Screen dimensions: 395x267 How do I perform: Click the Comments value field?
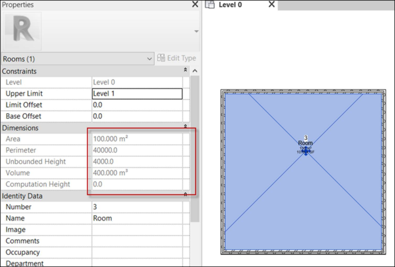coord(137,241)
